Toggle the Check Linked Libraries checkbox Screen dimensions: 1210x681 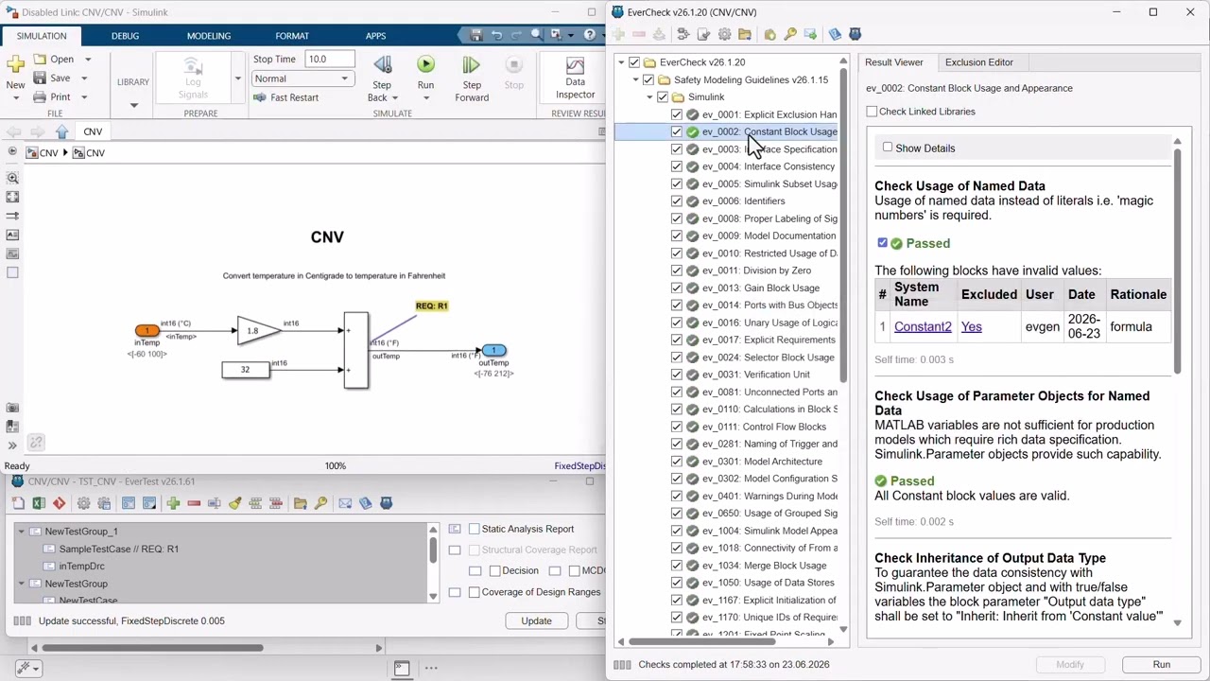pos(872,112)
